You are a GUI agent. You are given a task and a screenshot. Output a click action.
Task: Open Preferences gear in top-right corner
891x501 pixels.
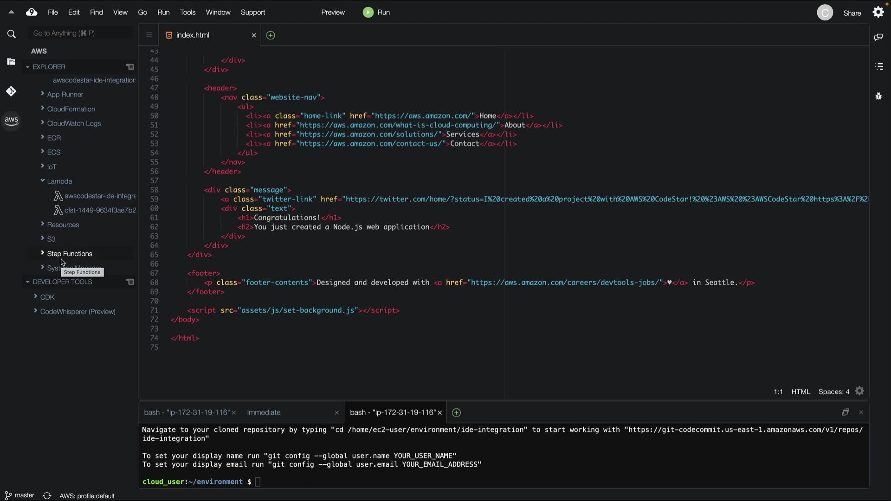[878, 12]
